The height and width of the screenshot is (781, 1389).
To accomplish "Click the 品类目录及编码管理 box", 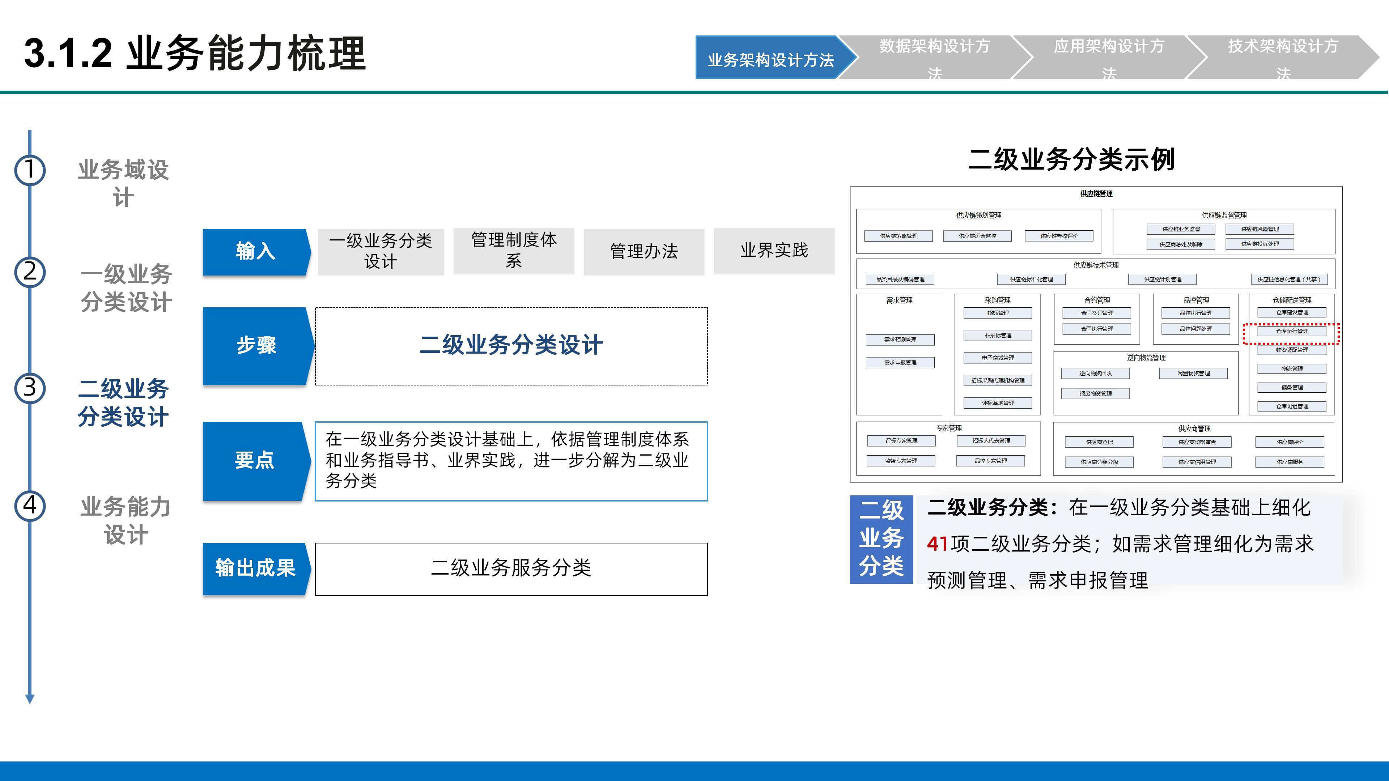I will coord(900,279).
